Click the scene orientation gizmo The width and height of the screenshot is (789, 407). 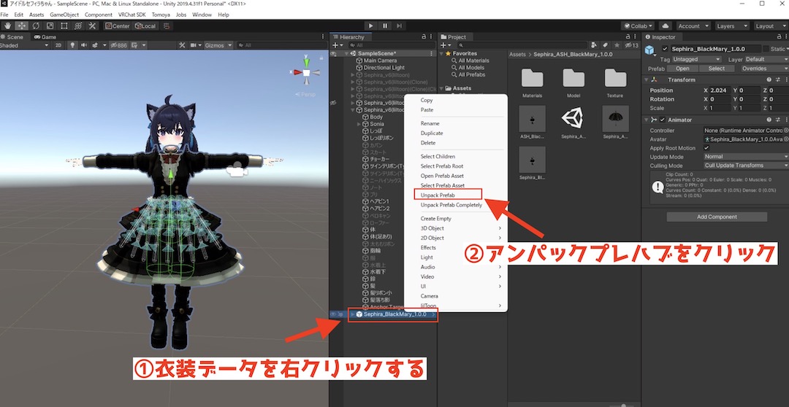pos(306,72)
